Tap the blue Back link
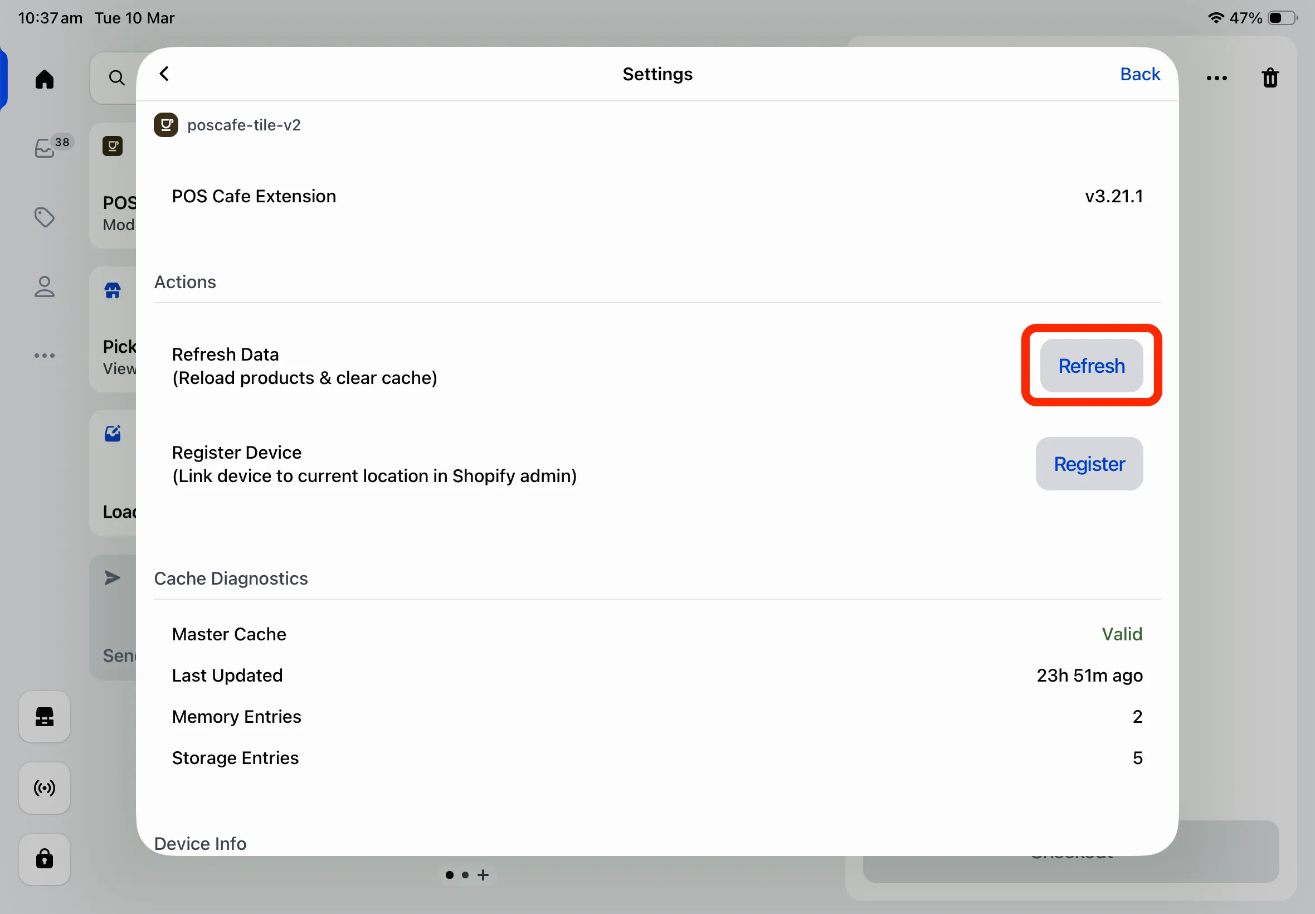The image size is (1315, 914). coord(1140,74)
